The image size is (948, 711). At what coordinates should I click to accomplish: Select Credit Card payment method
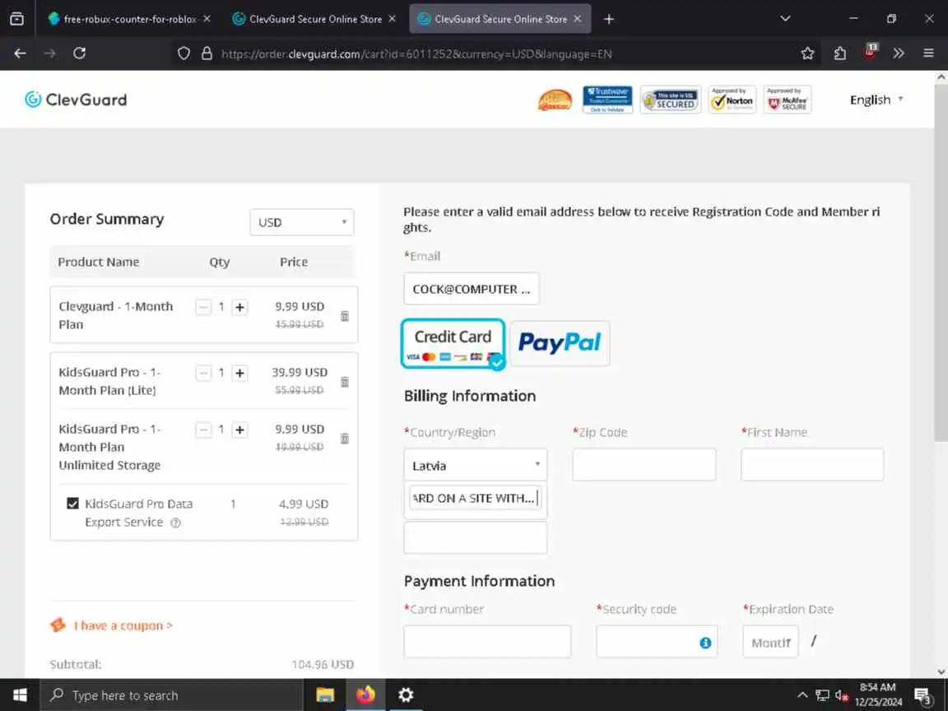point(453,343)
